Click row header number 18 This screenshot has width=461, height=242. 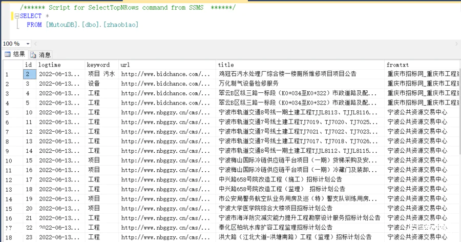pyautogui.click(x=13, y=237)
